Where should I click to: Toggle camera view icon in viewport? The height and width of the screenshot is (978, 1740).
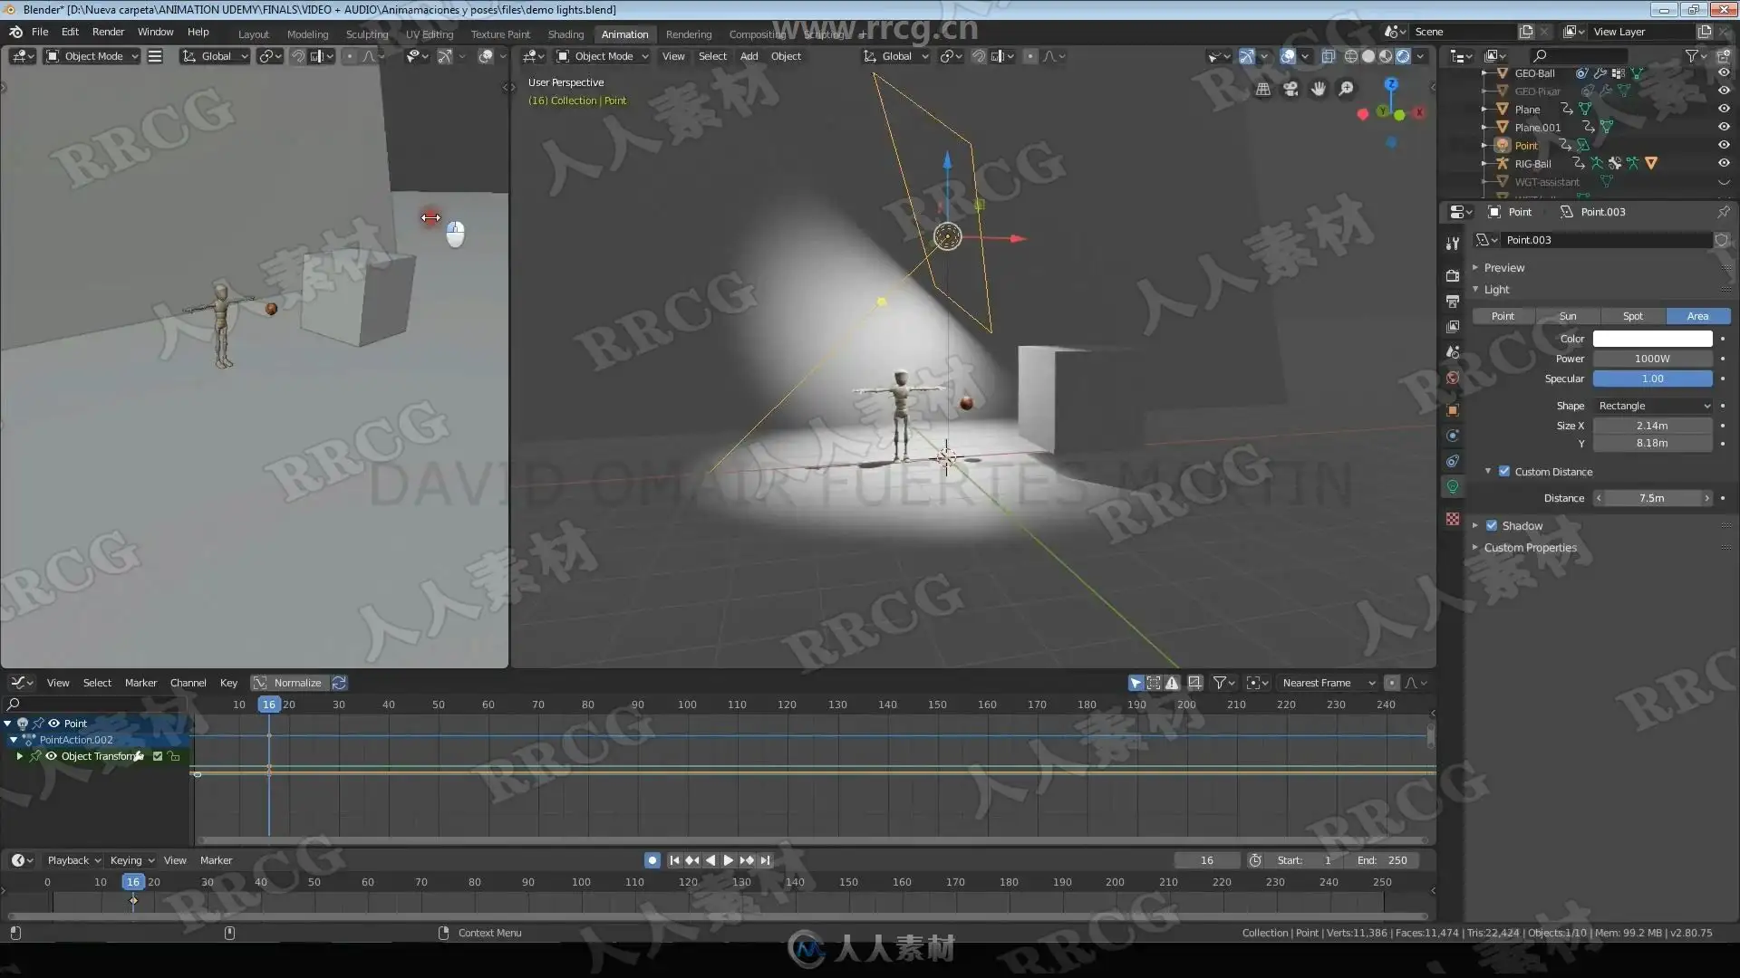click(x=1290, y=89)
